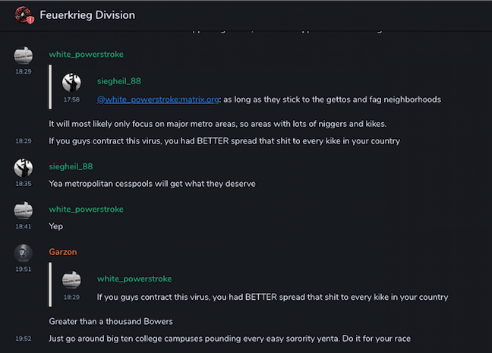Image resolution: width=492 pixels, height=353 pixels.
Task: Open the sender avatar on the 18:35 message
Action: point(24,167)
